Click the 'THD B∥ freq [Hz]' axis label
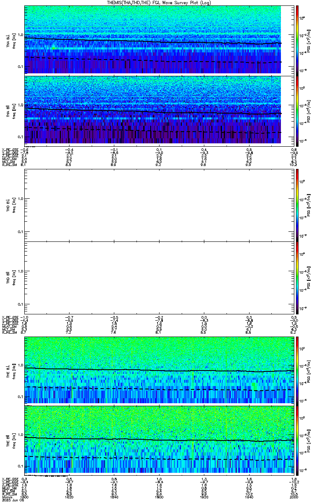 11,277
